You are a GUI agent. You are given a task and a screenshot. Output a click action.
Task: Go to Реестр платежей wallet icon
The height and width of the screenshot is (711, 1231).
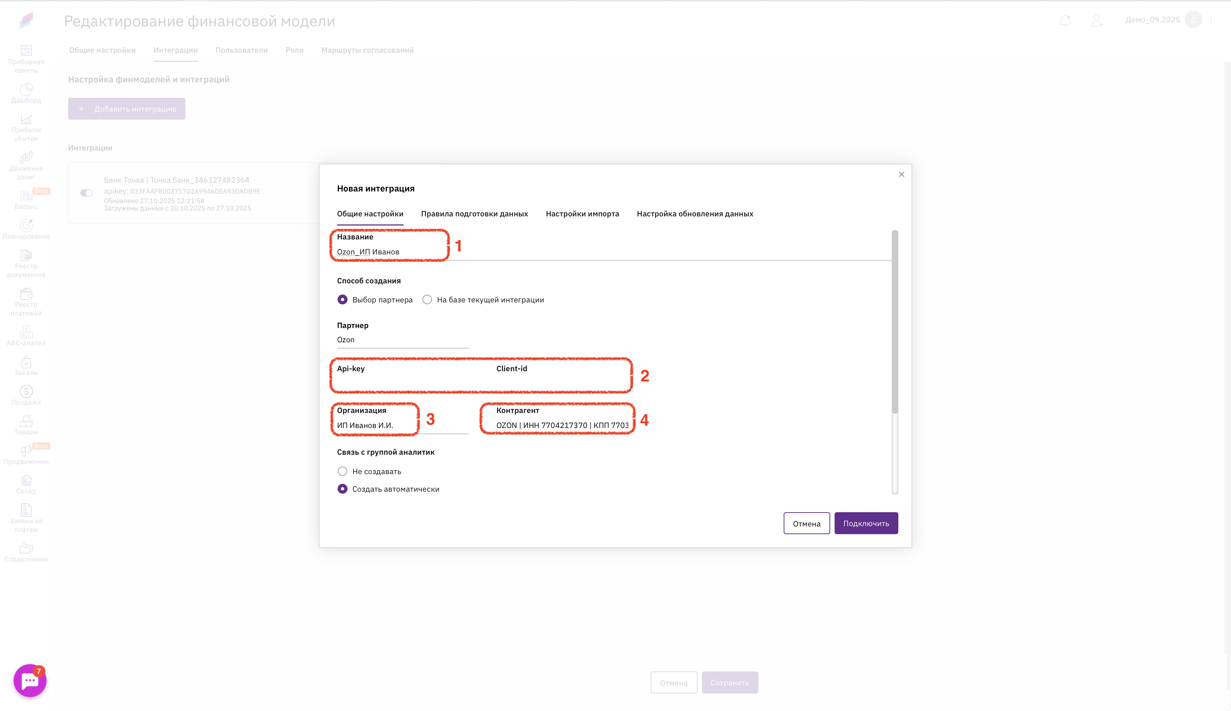click(26, 294)
